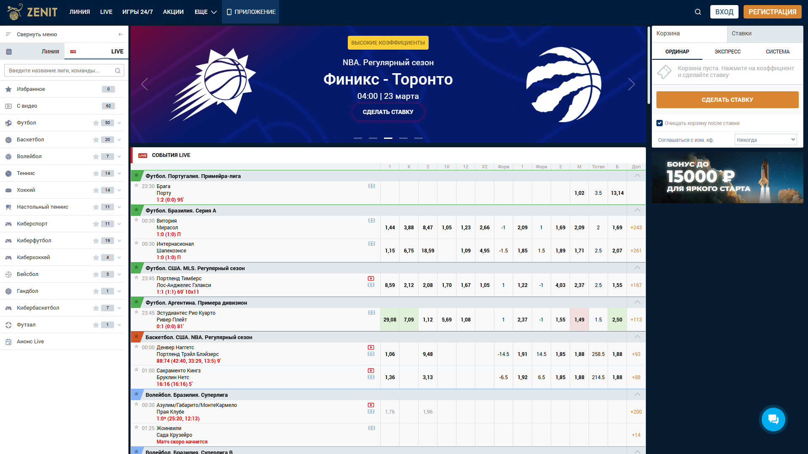Screen dimensions: 808x454
Task: Open match tracker for Vitoria vs Mirassol
Action: [x=371, y=220]
